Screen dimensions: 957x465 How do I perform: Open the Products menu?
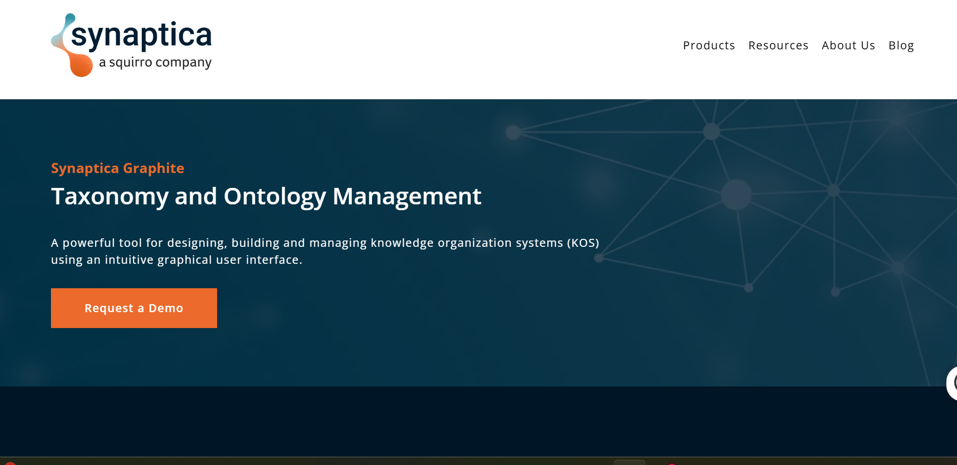coord(709,46)
